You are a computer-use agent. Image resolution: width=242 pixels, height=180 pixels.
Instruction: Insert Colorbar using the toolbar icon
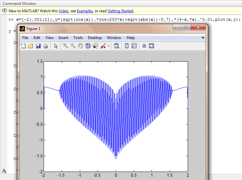pos(127,46)
